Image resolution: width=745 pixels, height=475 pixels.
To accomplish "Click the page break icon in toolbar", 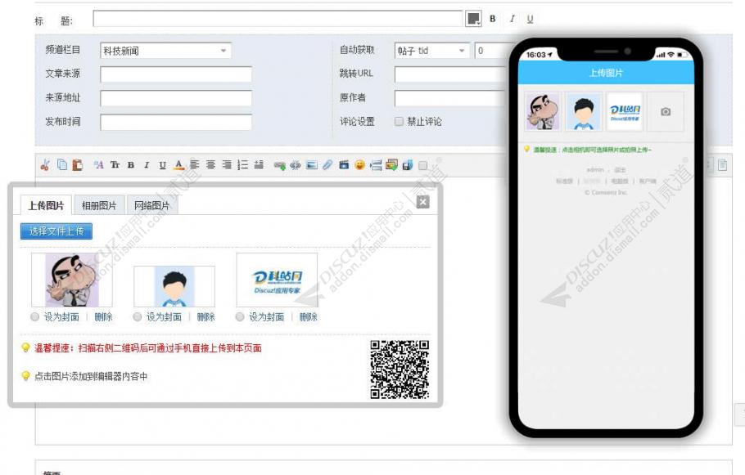I will click(x=376, y=165).
